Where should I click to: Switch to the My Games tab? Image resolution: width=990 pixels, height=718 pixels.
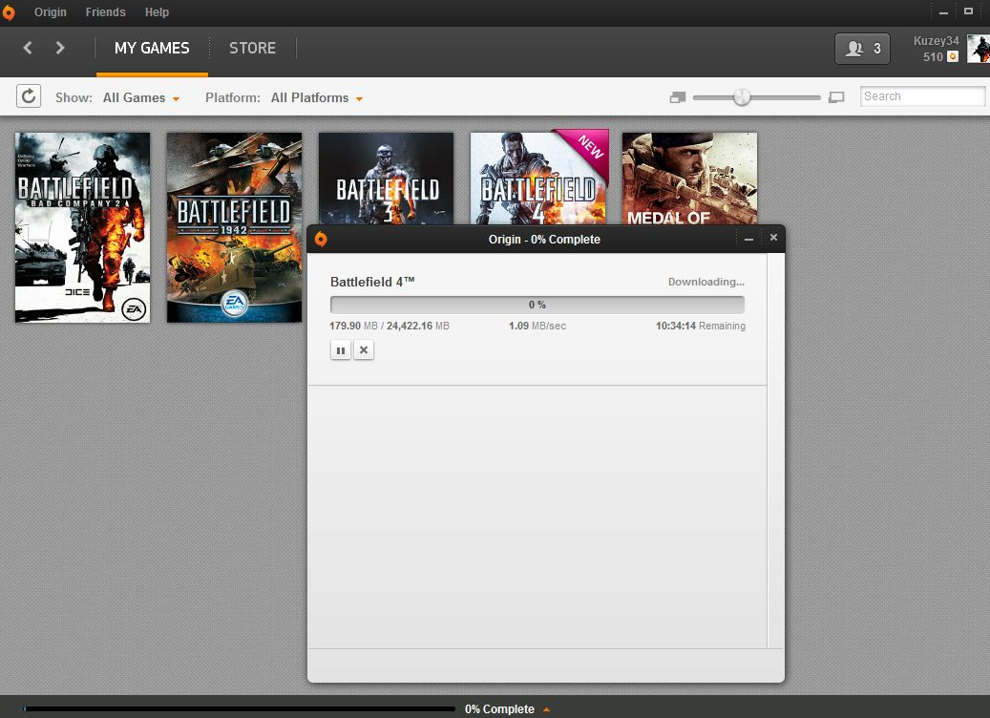tap(152, 48)
